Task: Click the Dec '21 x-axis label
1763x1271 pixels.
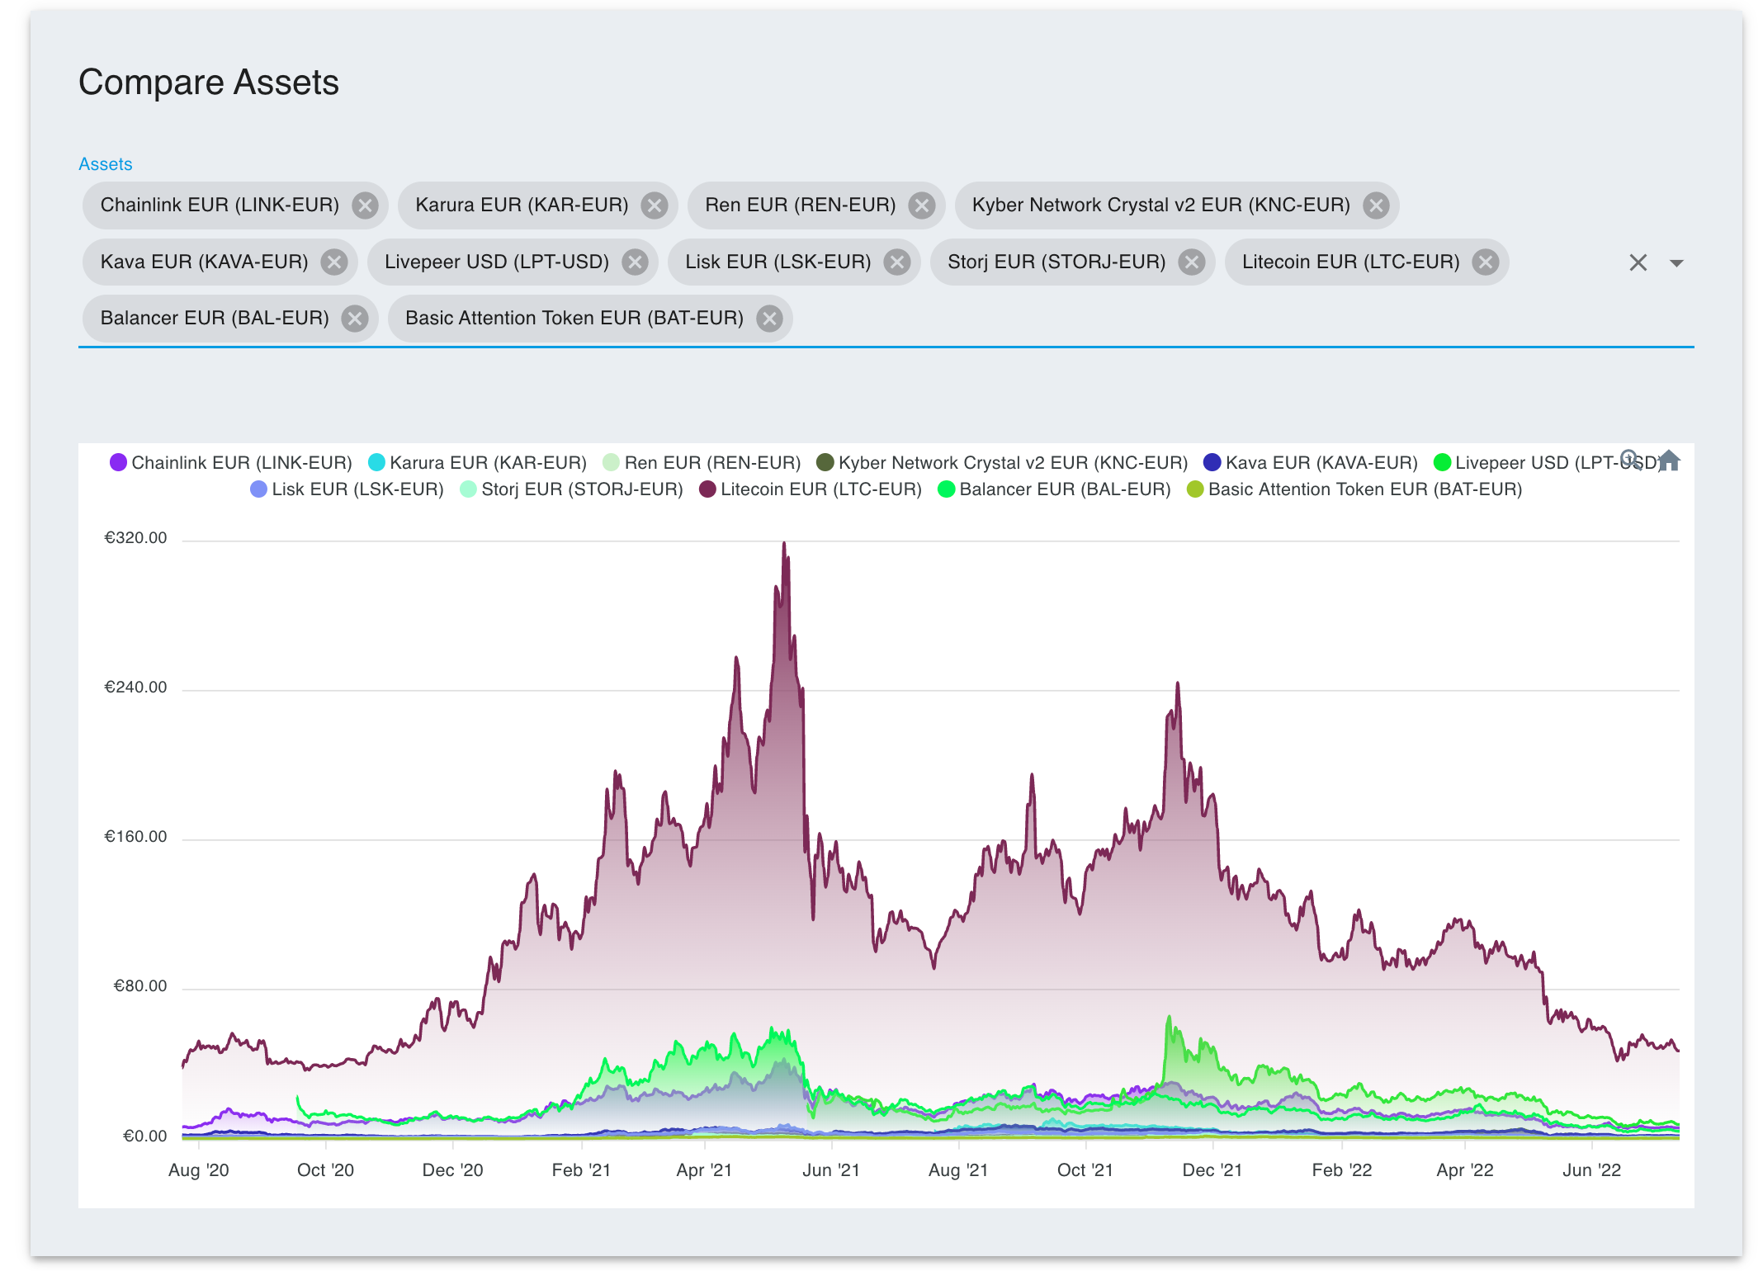Action: [x=1212, y=1170]
